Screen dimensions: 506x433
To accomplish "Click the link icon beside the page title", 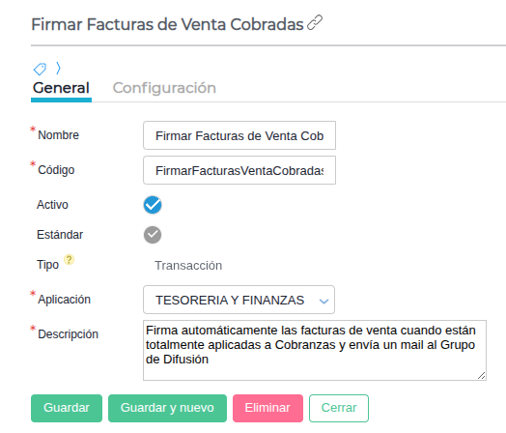I will pyautogui.click(x=315, y=22).
